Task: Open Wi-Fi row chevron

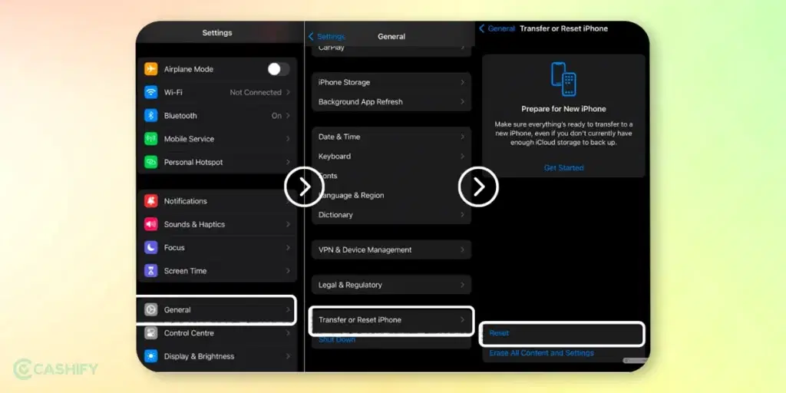Action: (x=289, y=92)
